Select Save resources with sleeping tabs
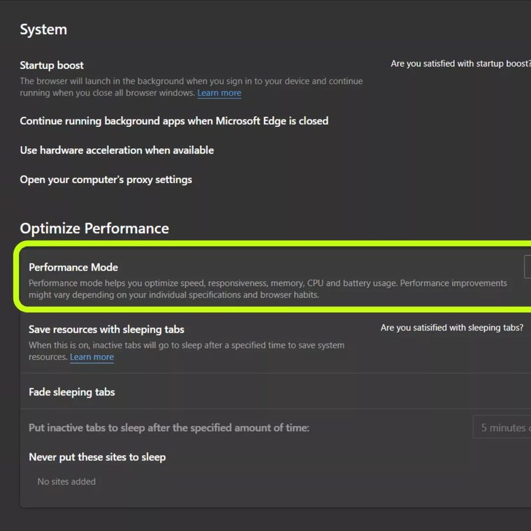This screenshot has height=531, width=531. point(106,329)
